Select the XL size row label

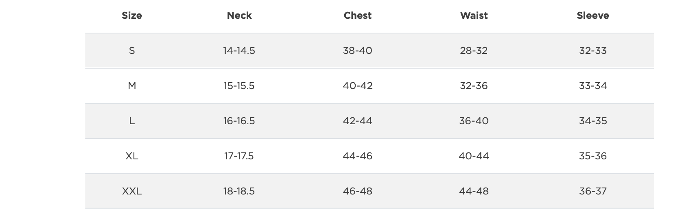132,156
